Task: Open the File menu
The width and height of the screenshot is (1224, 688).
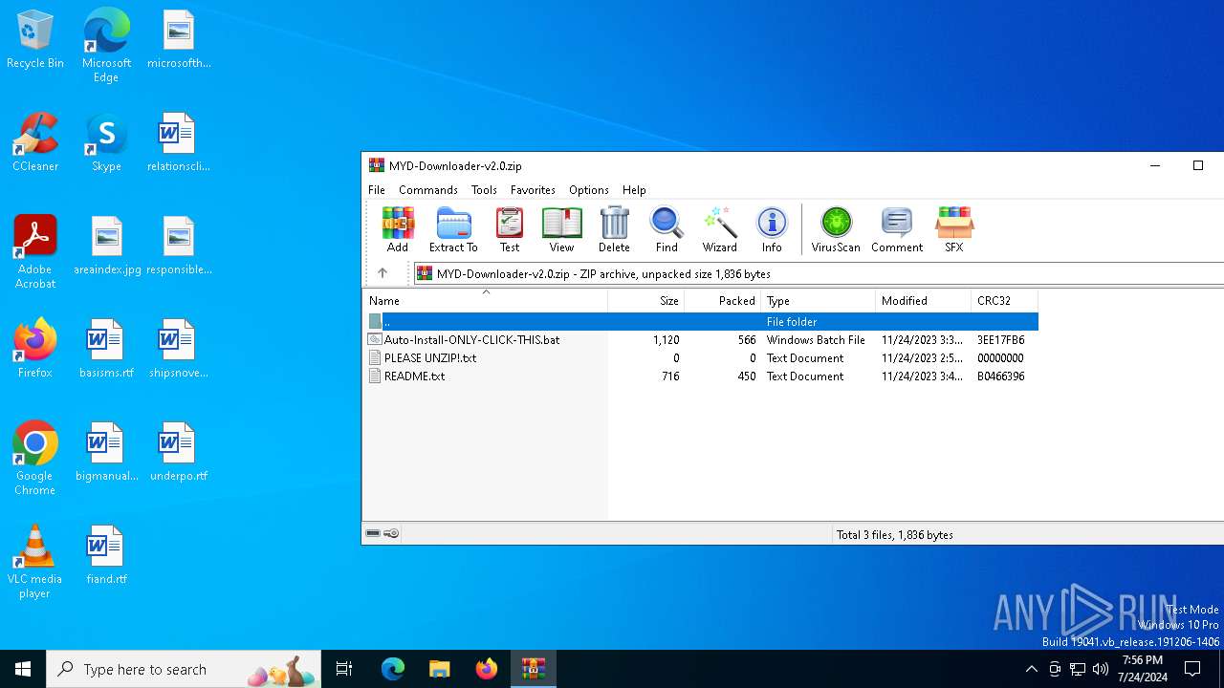Action: coord(377,190)
